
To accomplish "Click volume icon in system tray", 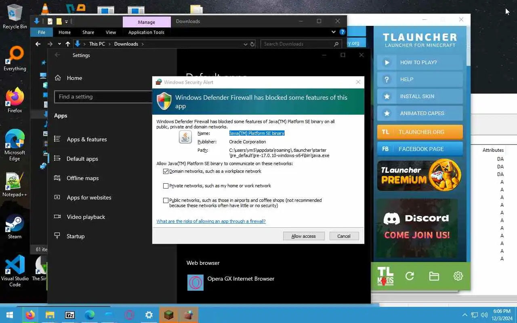I will tap(484, 315).
